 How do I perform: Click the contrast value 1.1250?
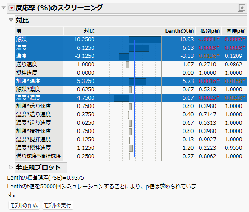tap(86, 148)
